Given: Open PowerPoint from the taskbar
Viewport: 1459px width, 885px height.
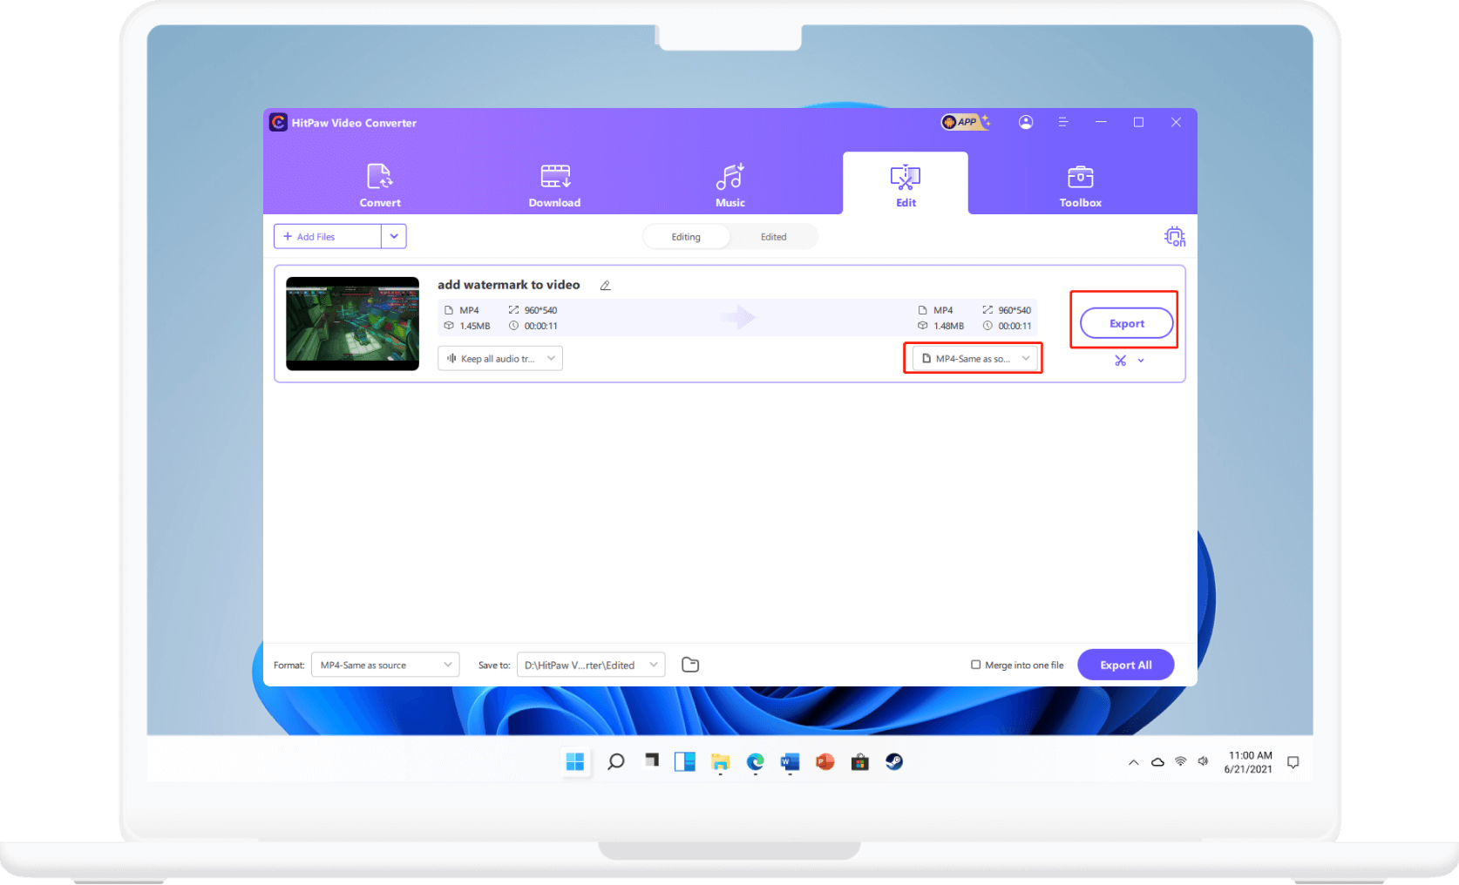Looking at the screenshot, I should [825, 762].
